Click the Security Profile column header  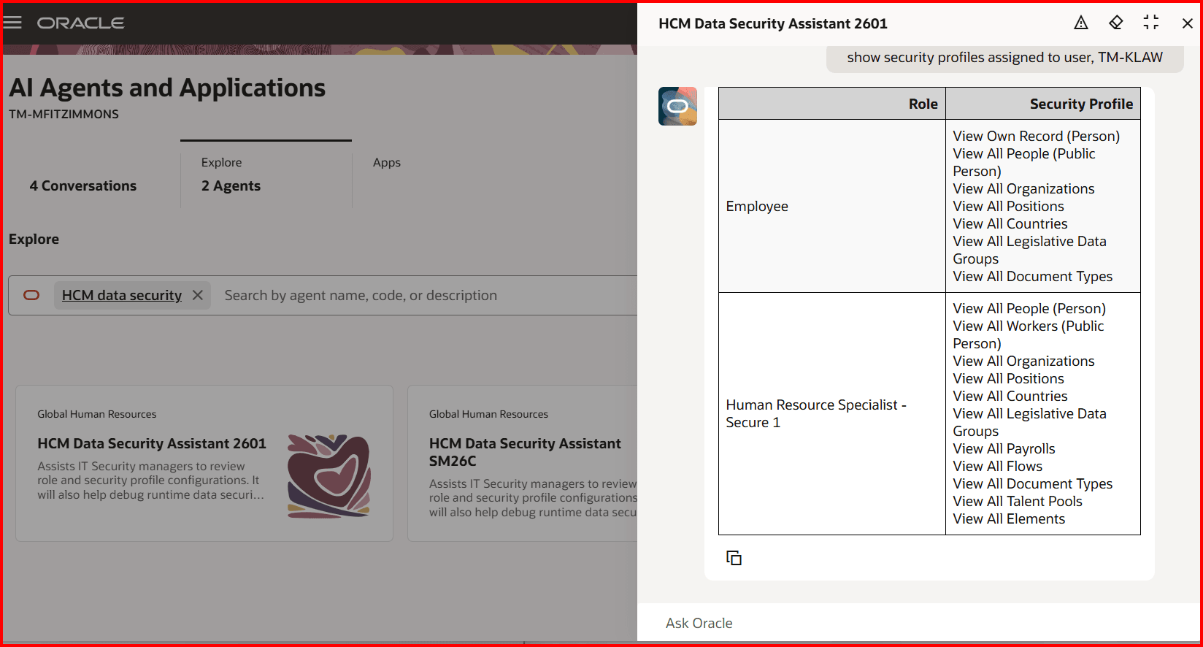(1043, 104)
